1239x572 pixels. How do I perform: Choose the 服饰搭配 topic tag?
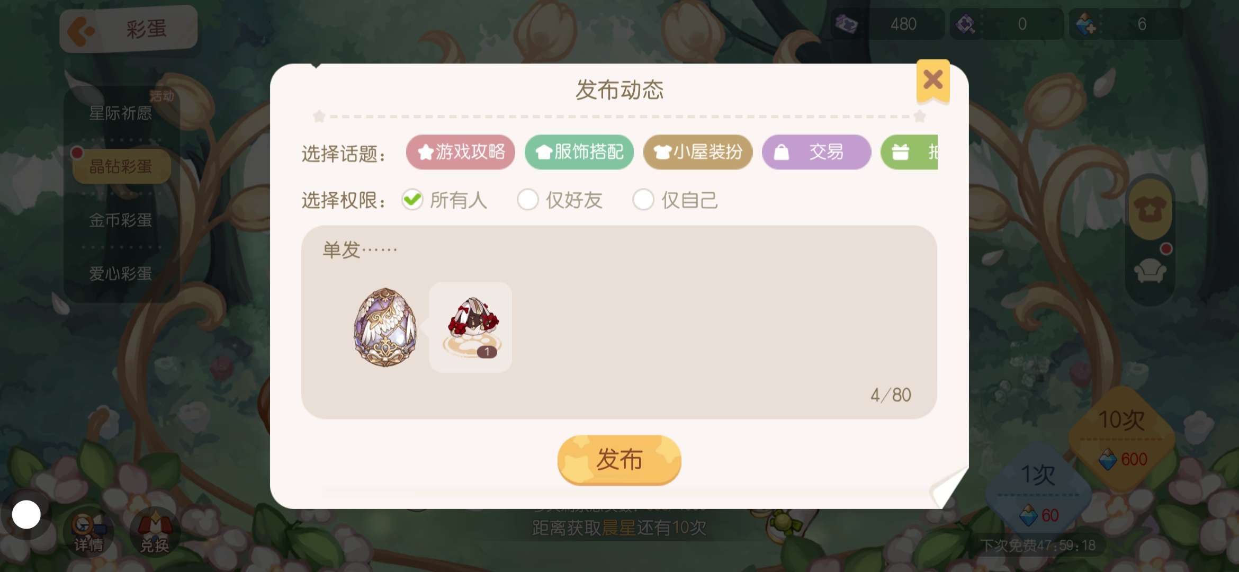[x=579, y=153]
